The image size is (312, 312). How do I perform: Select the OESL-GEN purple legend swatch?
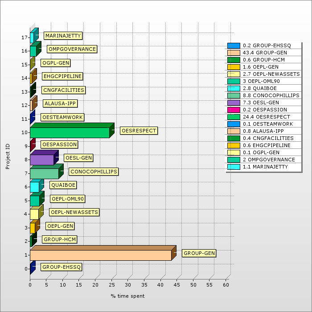pyautogui.click(x=234, y=103)
